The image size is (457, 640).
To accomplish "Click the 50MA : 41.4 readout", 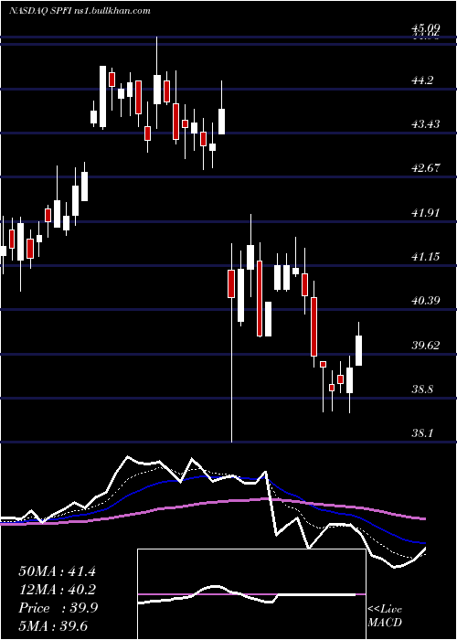I will coord(57,571).
